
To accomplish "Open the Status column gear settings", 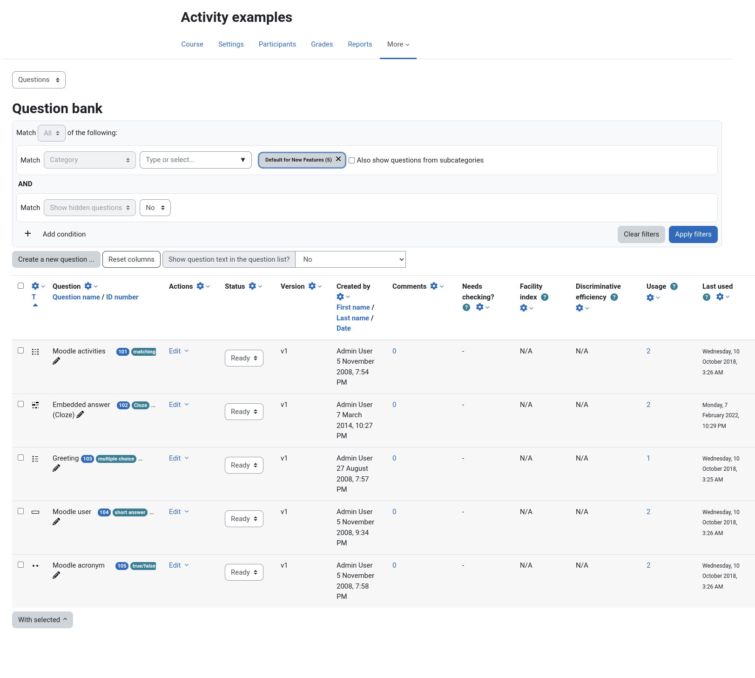I will (255, 286).
